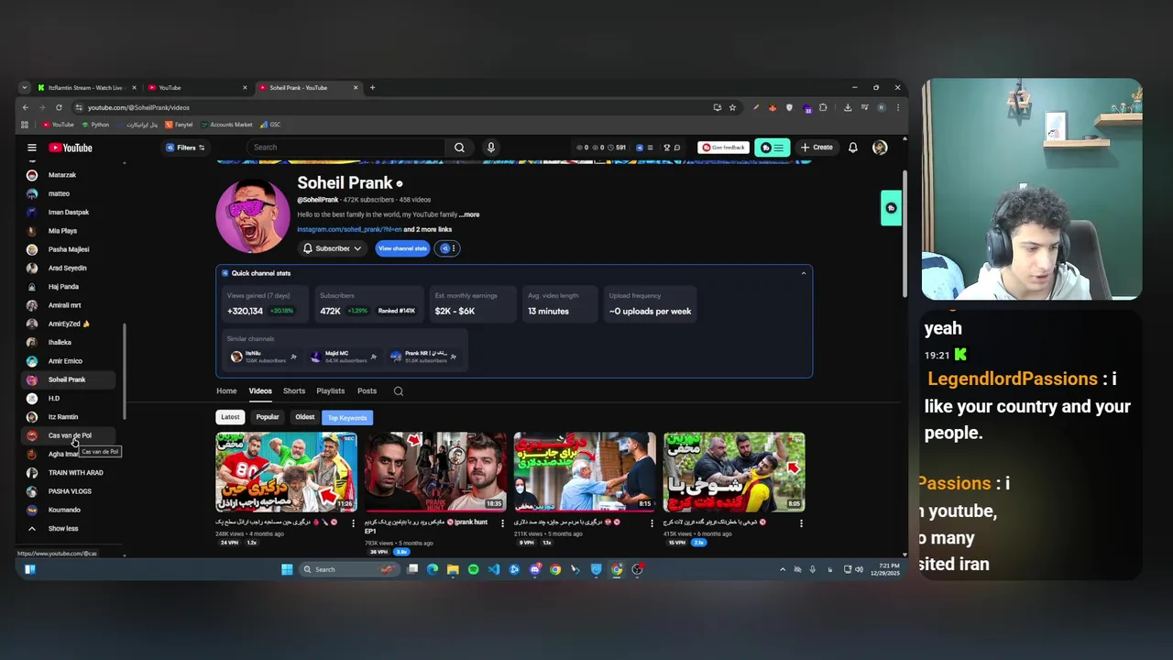Open the 18:35 prank hunt video thumbnail
Image resolution: width=1173 pixels, height=660 pixels.
[435, 472]
